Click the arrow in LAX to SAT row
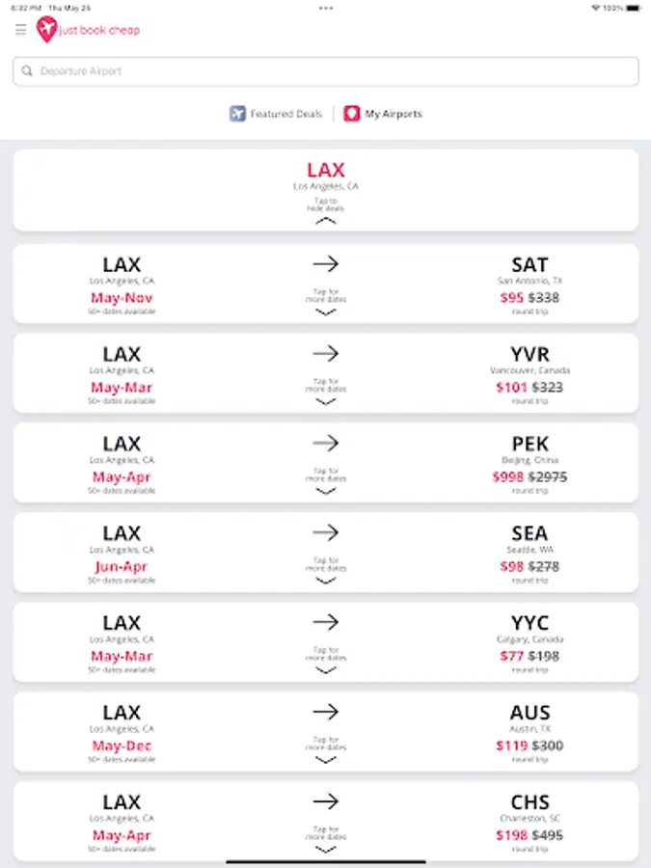651x868 pixels. tap(326, 263)
